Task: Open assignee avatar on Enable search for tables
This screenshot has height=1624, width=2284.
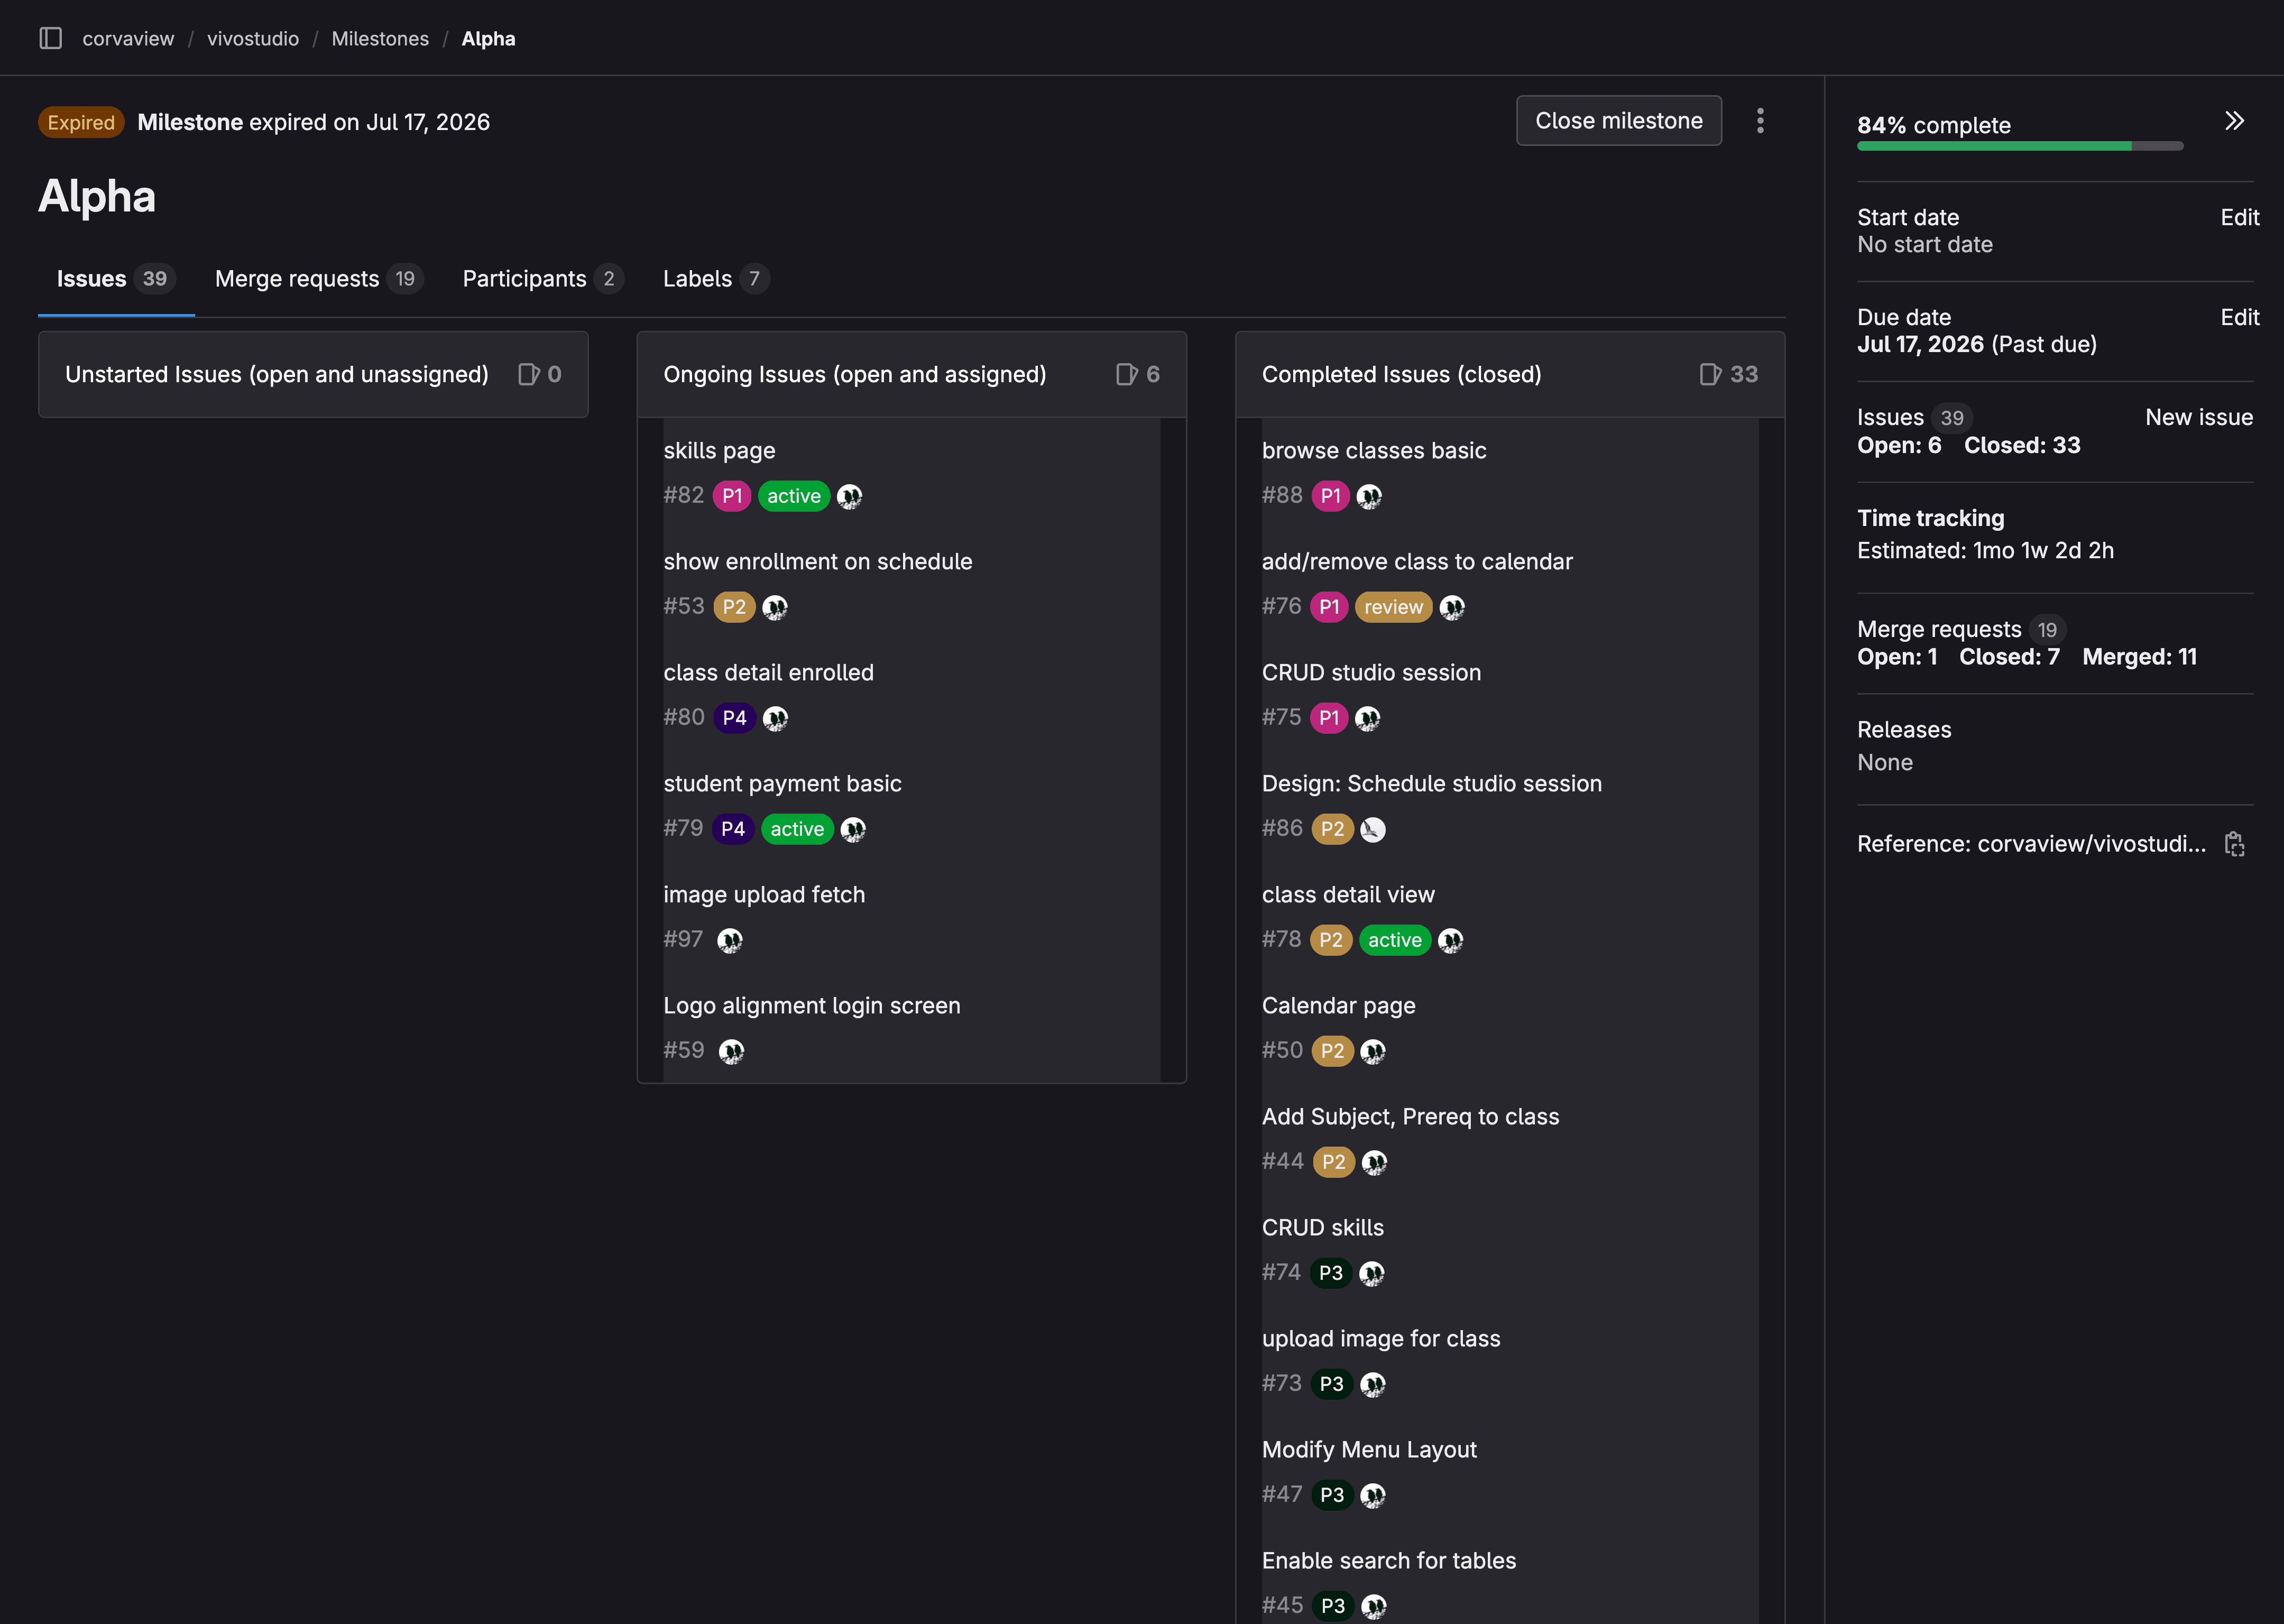Action: tap(1374, 1606)
